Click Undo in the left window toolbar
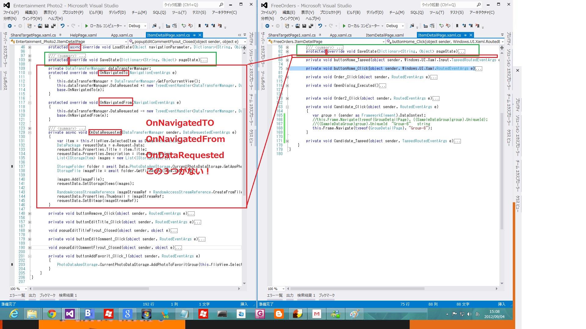The width and height of the screenshot is (586, 329). click(x=63, y=26)
